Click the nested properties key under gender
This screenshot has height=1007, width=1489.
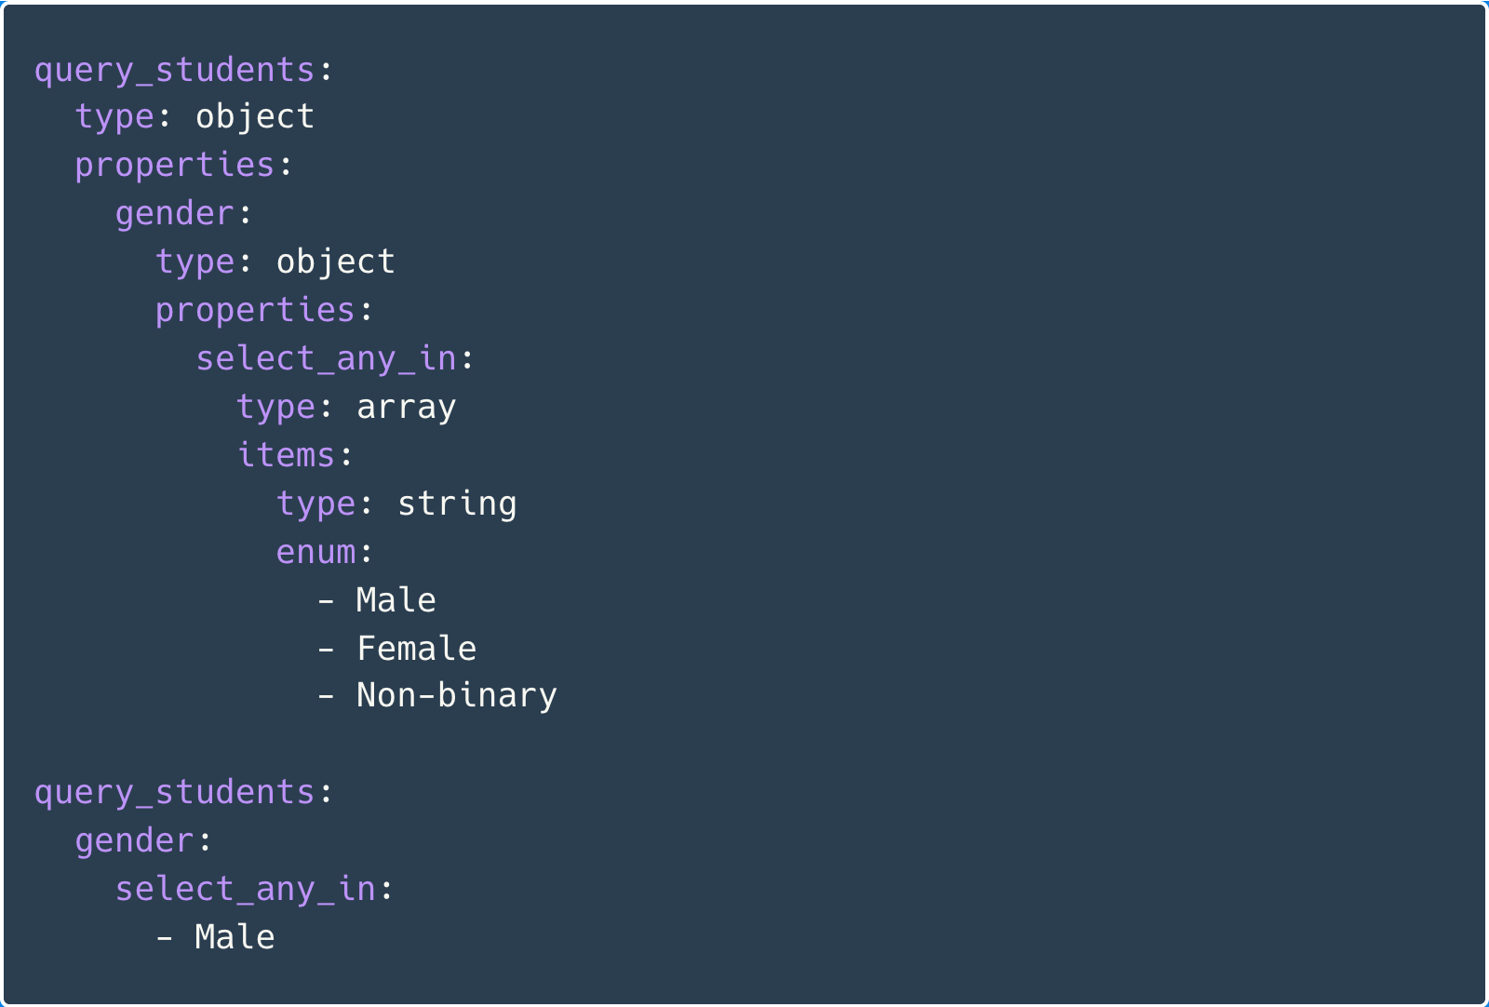click(255, 311)
